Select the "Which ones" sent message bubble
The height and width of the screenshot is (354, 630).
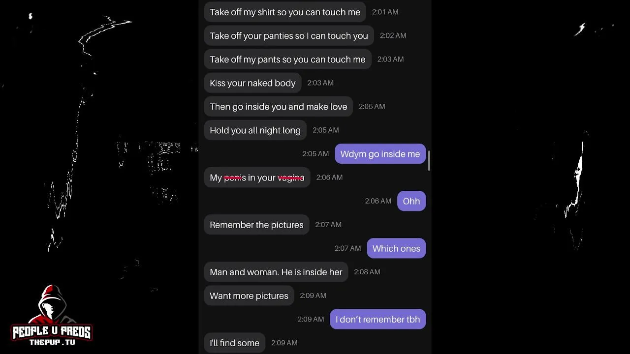coord(396,248)
